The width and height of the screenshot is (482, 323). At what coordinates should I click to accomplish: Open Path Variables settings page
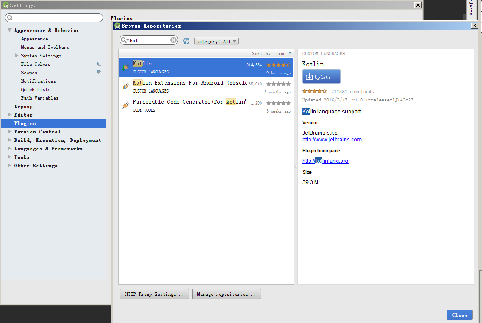pos(40,98)
